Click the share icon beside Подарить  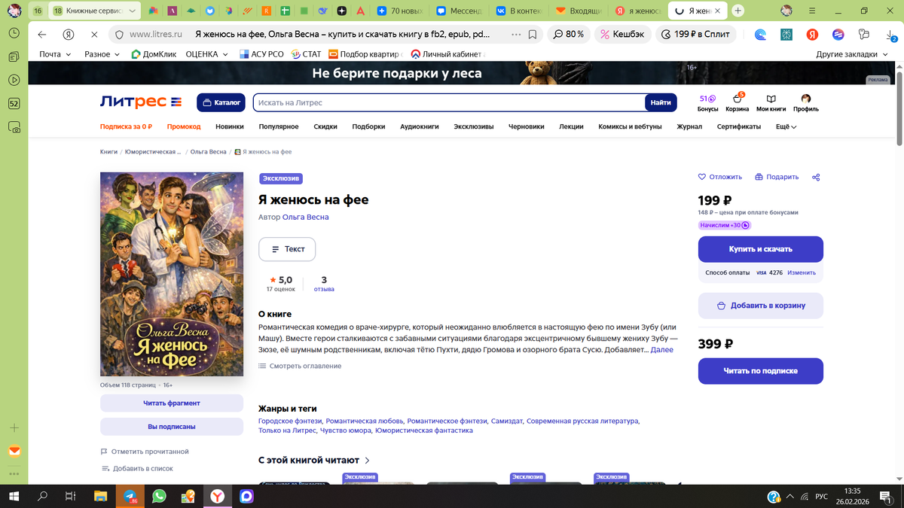(816, 177)
